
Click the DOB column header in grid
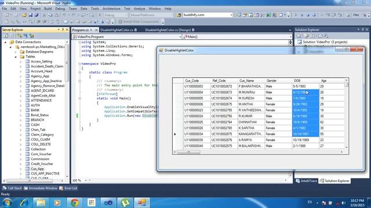[305, 81]
